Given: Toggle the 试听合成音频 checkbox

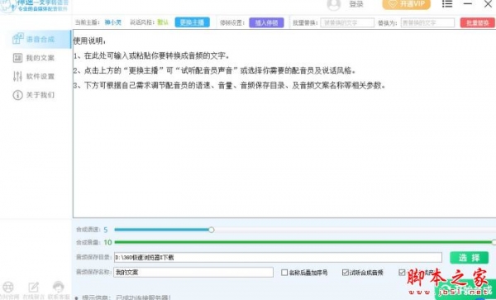Looking at the screenshot, I should coord(346,273).
